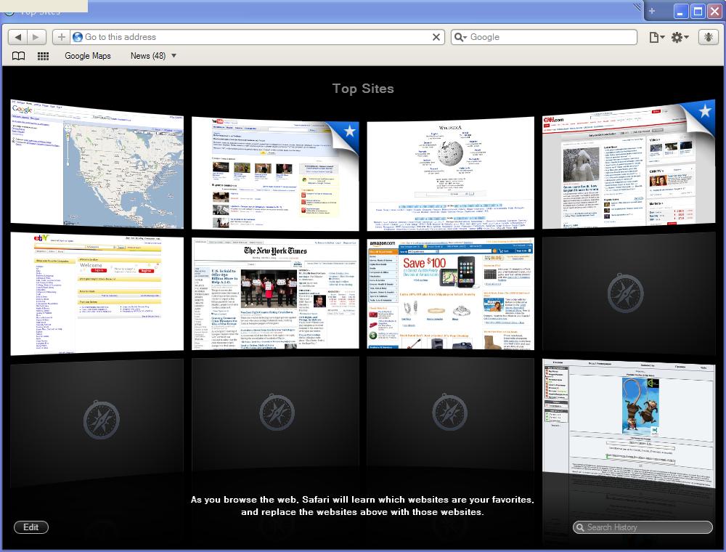This screenshot has width=726, height=552.
Task: Open Top Sites grid icon
Action: (43, 56)
